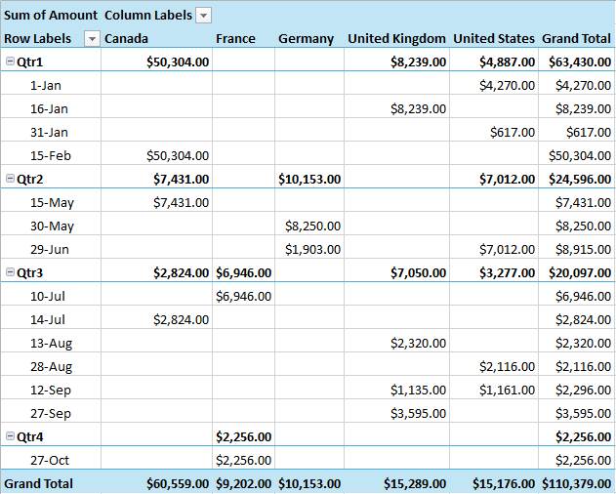The width and height of the screenshot is (616, 494).
Task: Click the Grand Total row label
Action: click(x=41, y=483)
